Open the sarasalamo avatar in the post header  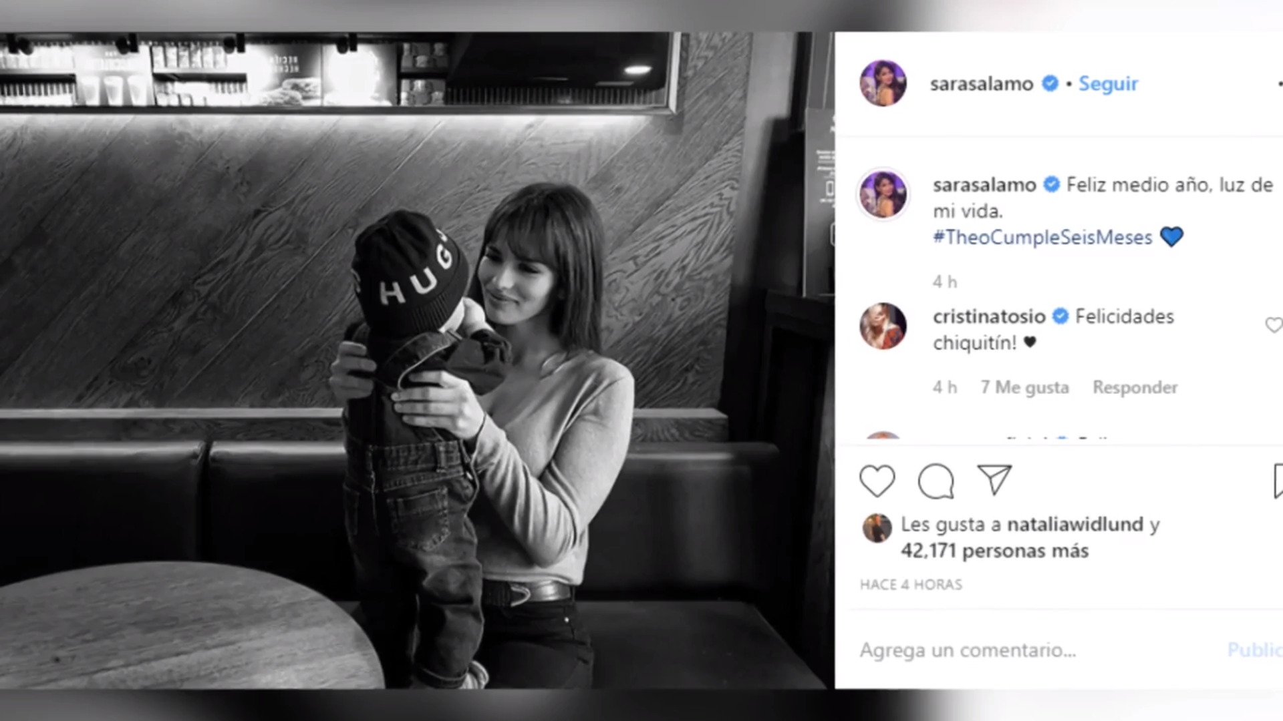[x=883, y=83]
